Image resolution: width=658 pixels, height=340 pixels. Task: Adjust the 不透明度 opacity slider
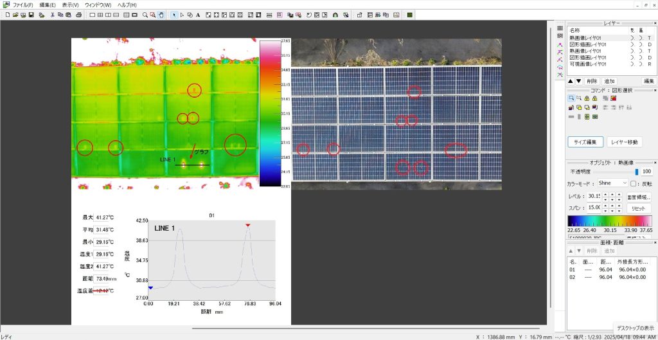(x=637, y=172)
